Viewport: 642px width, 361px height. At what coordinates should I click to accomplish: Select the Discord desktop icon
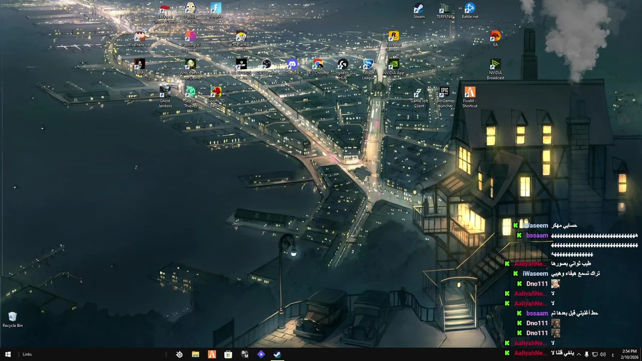pyautogui.click(x=292, y=67)
